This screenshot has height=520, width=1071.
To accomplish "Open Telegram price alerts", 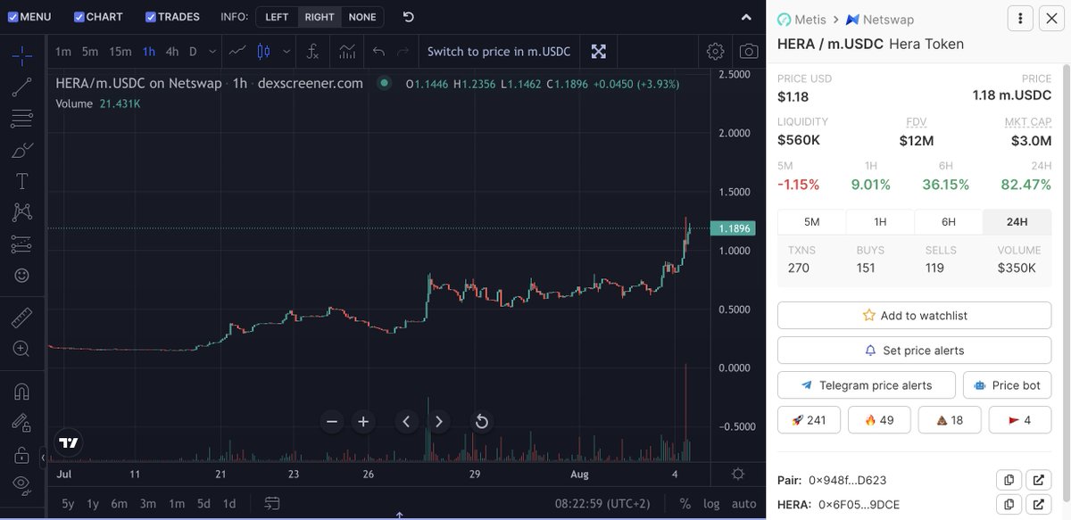I will point(866,384).
